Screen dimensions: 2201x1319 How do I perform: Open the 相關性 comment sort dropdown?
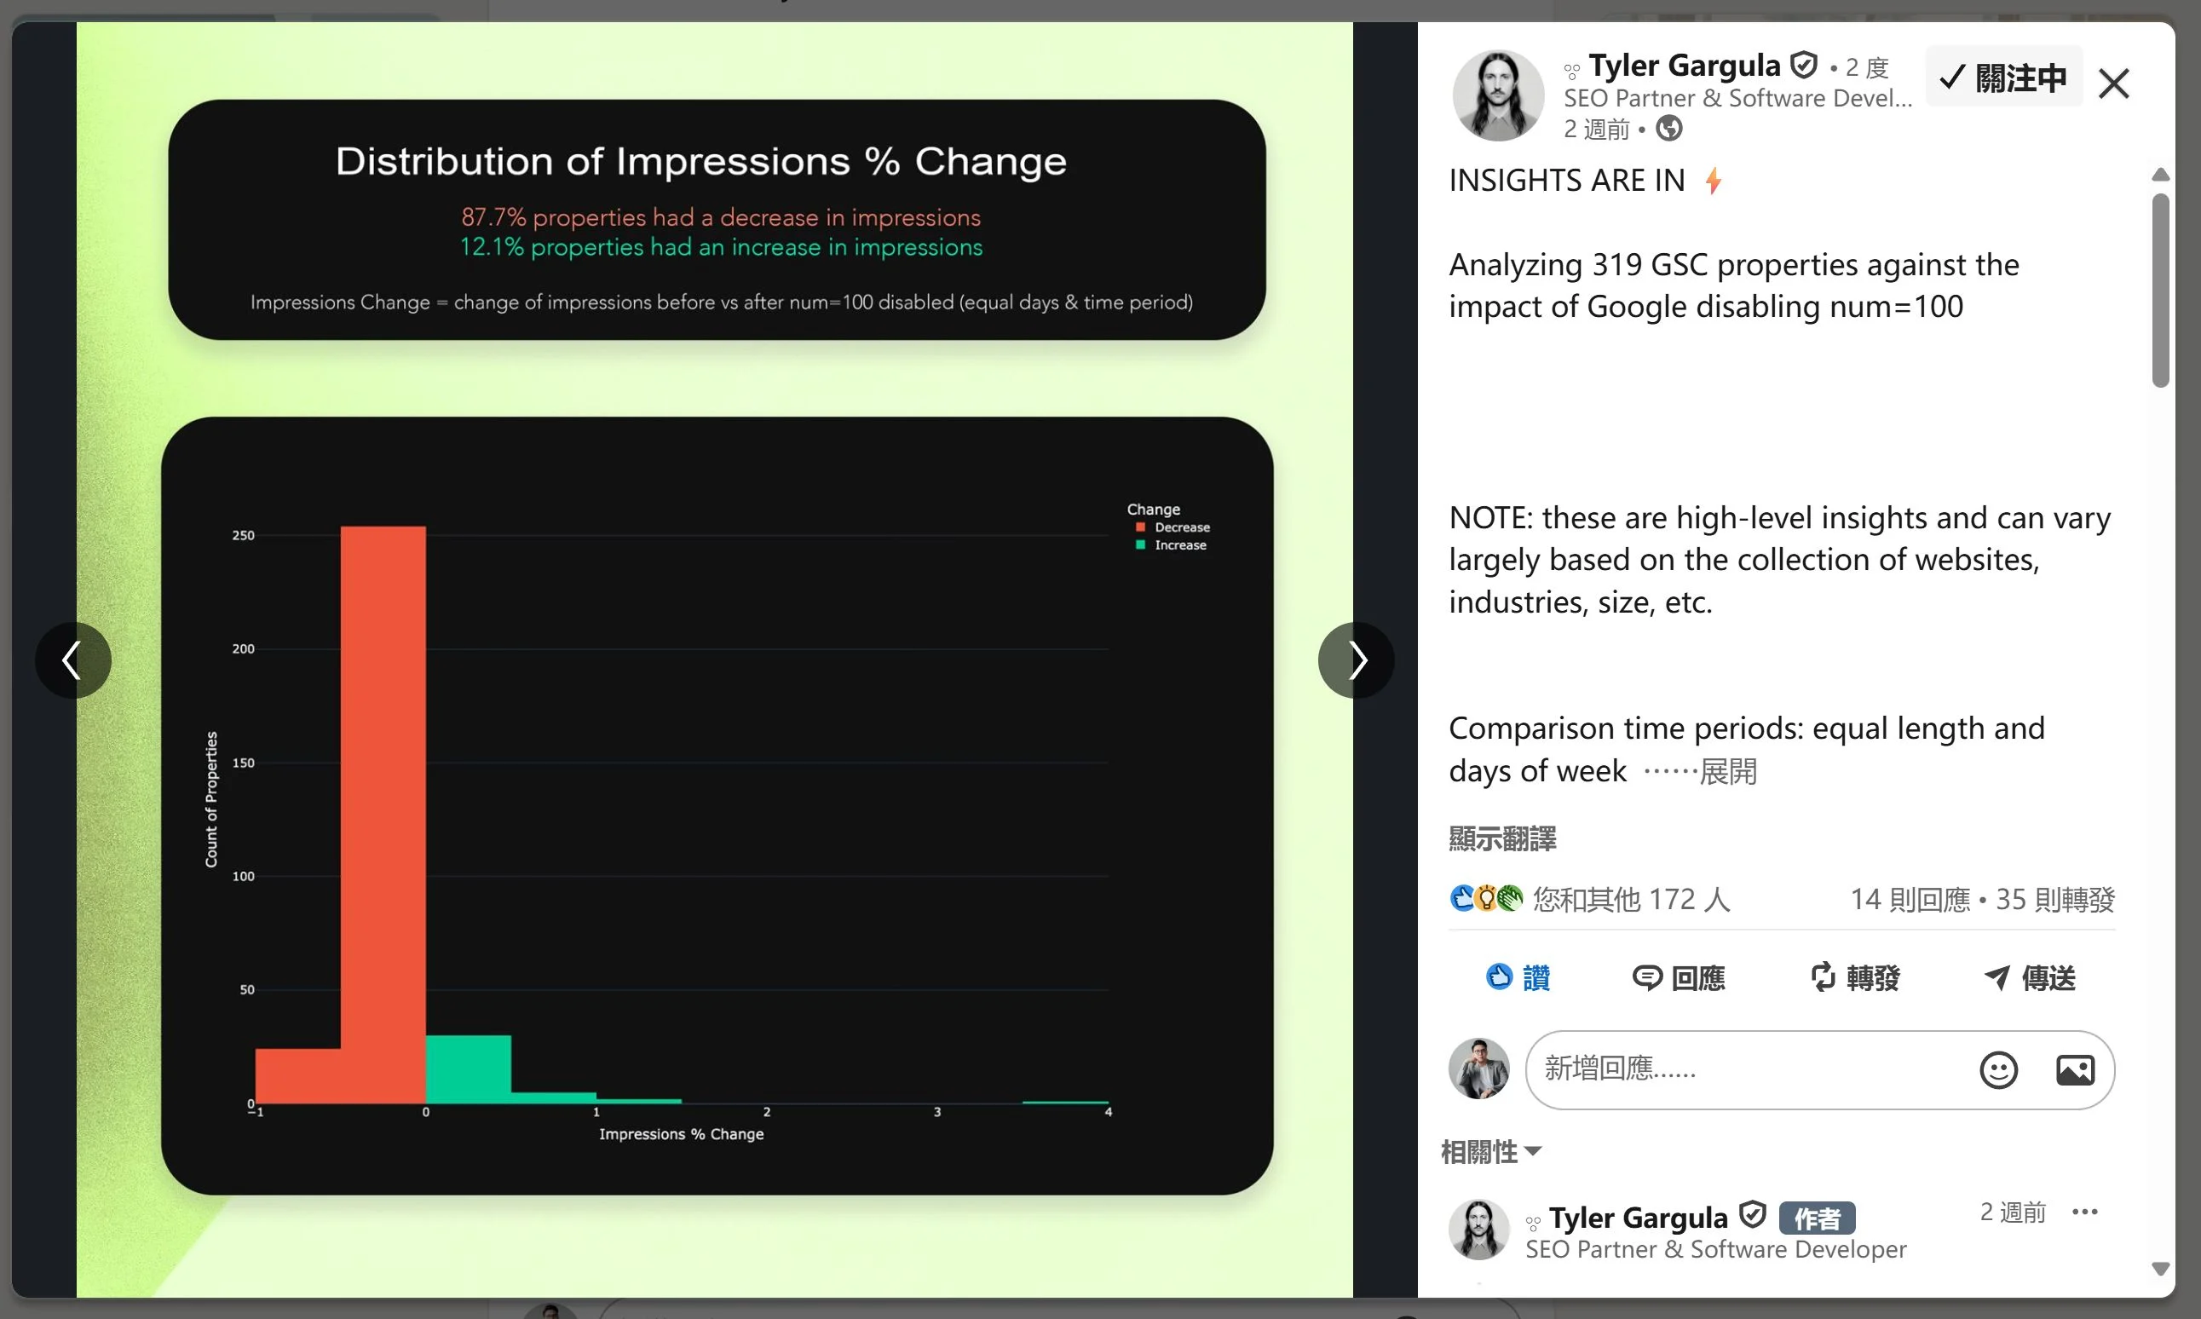click(x=1490, y=1152)
